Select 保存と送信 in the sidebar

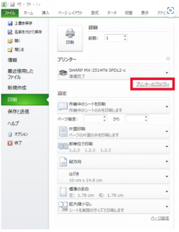tap(18, 112)
